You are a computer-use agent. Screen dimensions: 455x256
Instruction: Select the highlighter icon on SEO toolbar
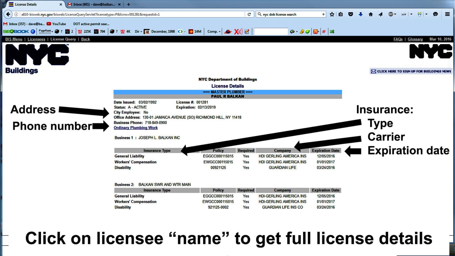pyautogui.click(x=302, y=31)
